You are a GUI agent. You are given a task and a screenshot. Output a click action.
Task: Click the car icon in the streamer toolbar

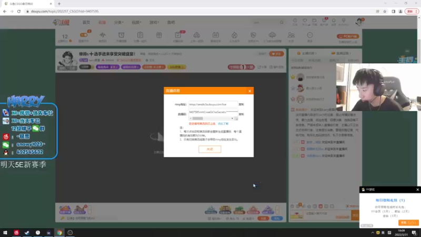(196, 35)
